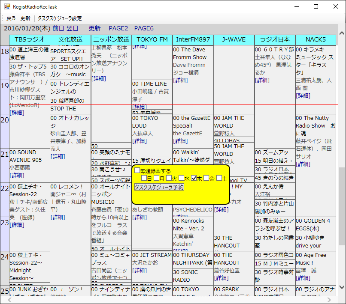The image size is (346, 304).
Task: Open the 戻る menu item
Action: click(11, 18)
